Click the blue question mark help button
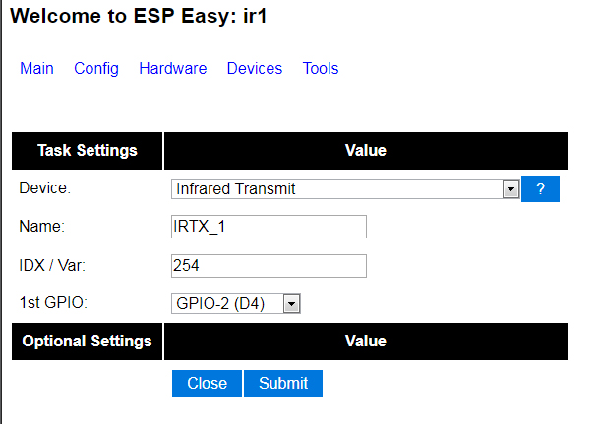Viewport: 599px width, 424px height. pos(540,188)
